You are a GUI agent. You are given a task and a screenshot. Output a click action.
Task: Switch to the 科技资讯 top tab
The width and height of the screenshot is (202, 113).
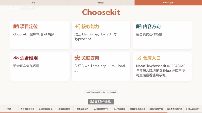pyautogui.click(x=101, y=3)
